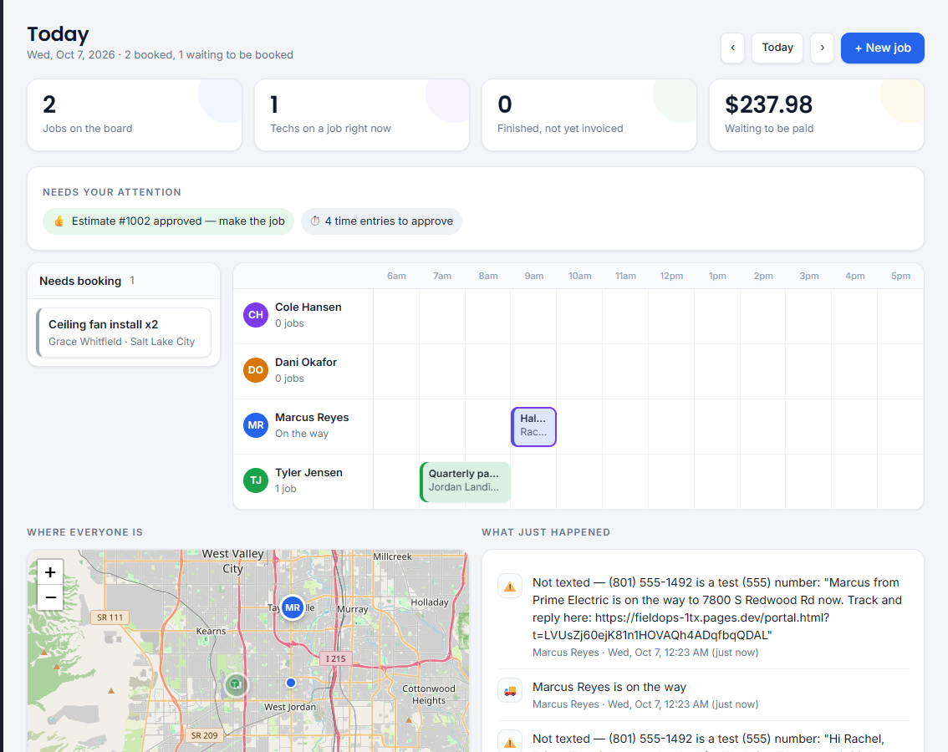The height and width of the screenshot is (752, 948).
Task: Zoom in on the map
Action: tap(50, 572)
